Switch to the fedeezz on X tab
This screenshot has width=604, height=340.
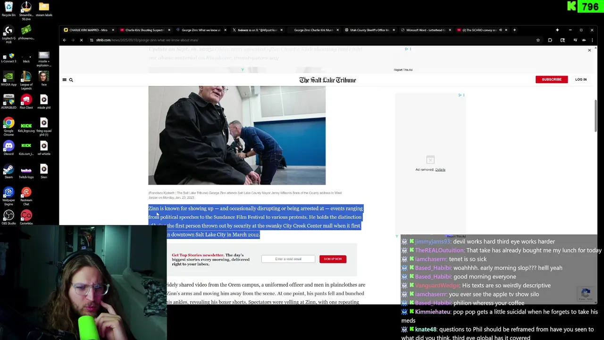(x=257, y=30)
